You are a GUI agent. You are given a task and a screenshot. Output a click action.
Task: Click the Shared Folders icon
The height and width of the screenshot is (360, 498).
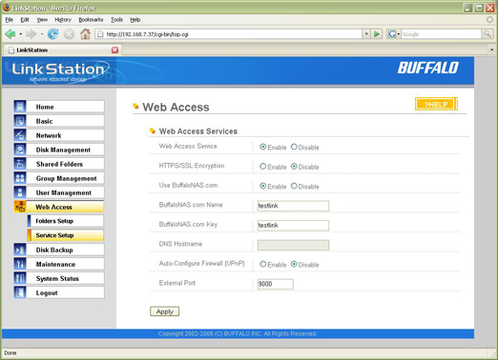[x=20, y=164]
